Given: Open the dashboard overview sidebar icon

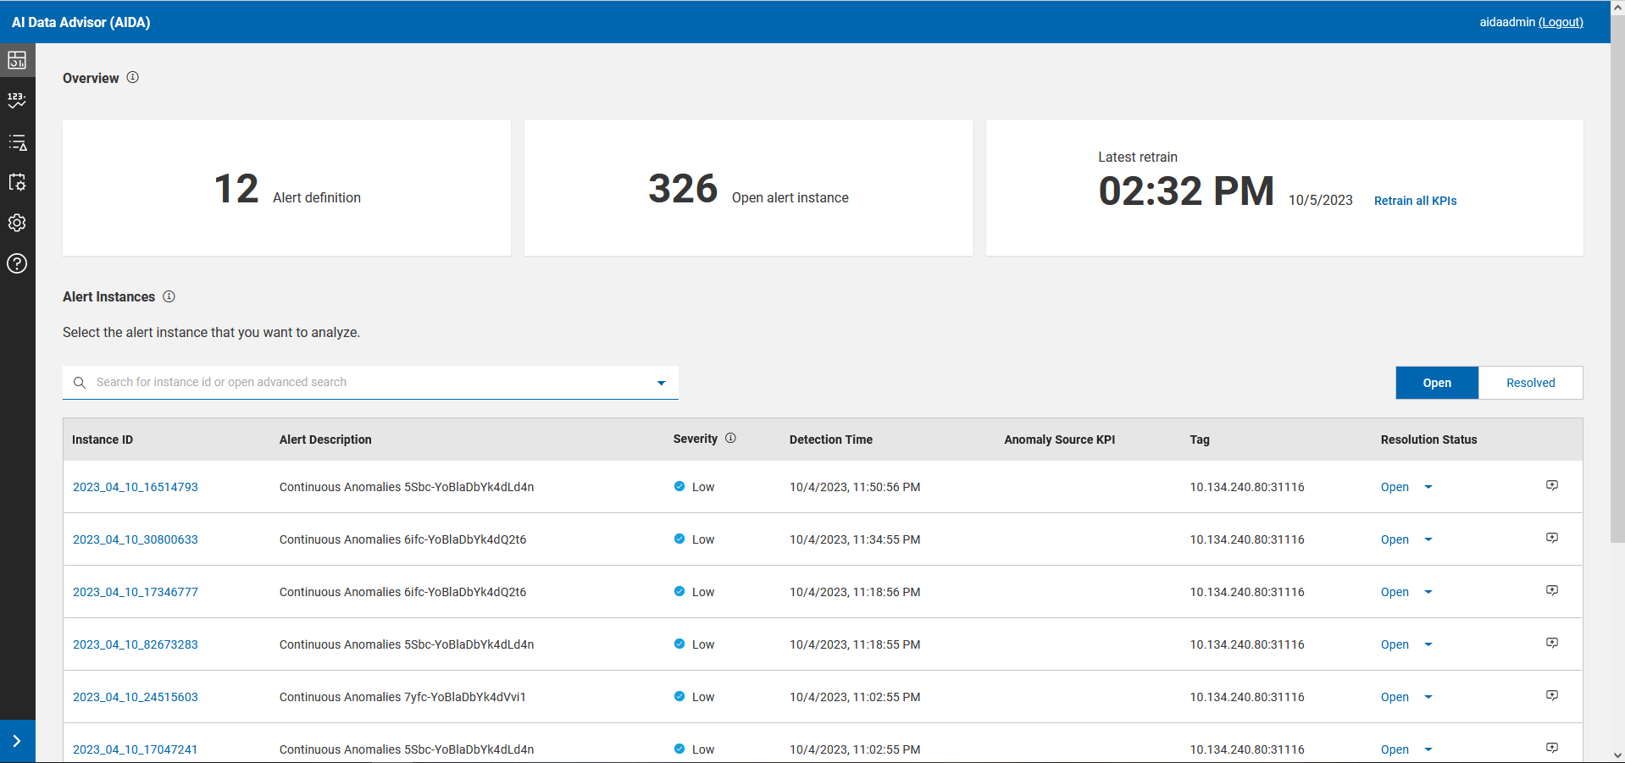Looking at the screenshot, I should click(17, 60).
